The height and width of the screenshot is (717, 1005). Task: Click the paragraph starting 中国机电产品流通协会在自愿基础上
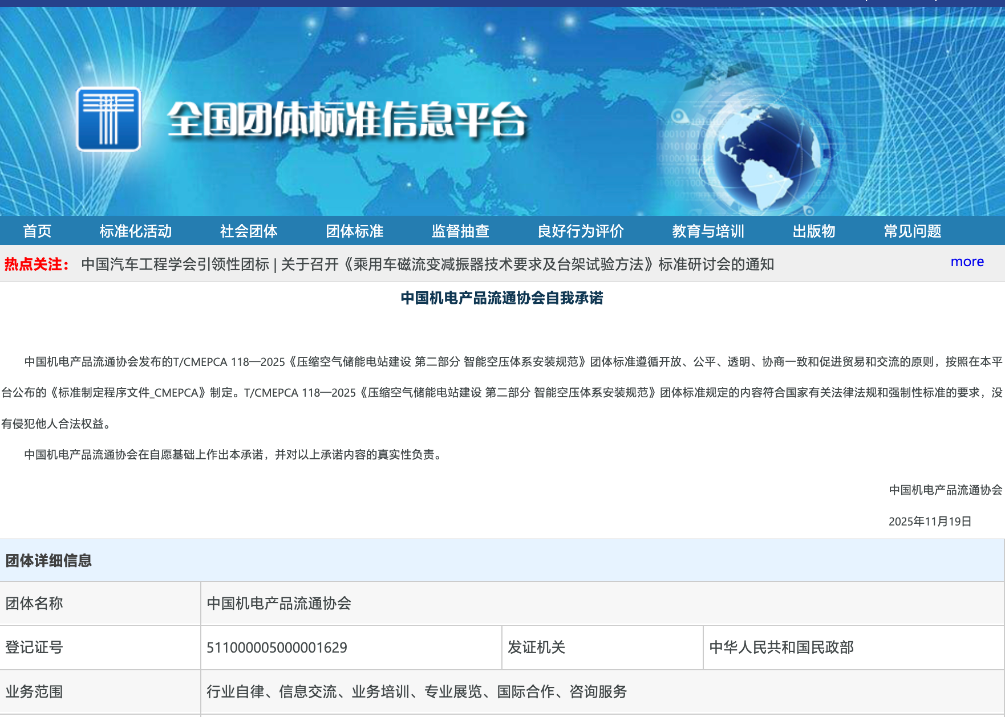click(x=234, y=454)
